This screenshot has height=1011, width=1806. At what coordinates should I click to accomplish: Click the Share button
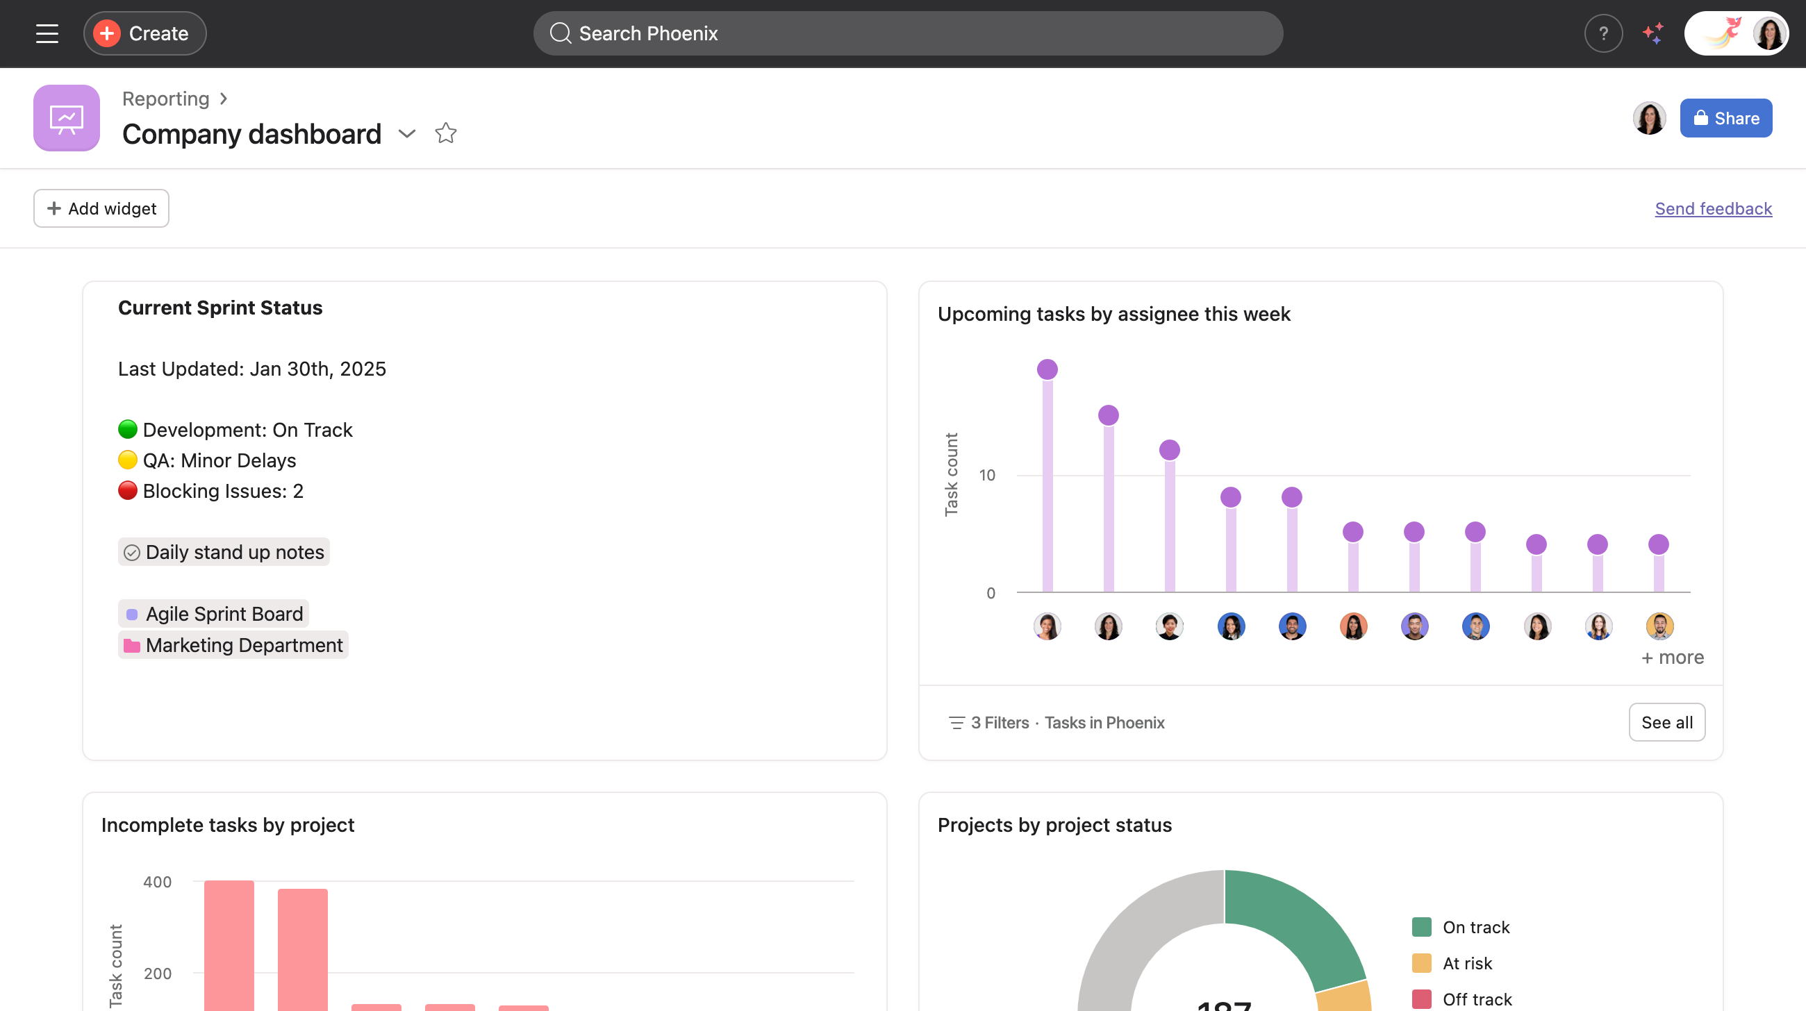click(x=1725, y=118)
